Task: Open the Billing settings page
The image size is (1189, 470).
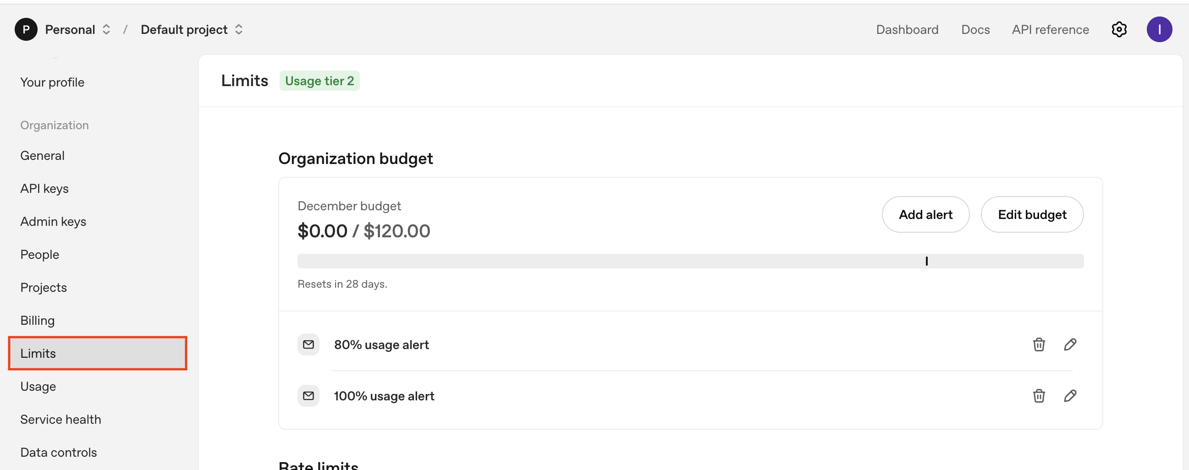Action: point(38,320)
